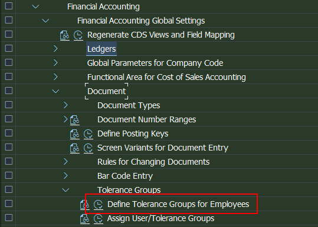Screen dimensions: 318x227
Task: Select the Assign User/Tolerance Groups label
Action: point(161,219)
